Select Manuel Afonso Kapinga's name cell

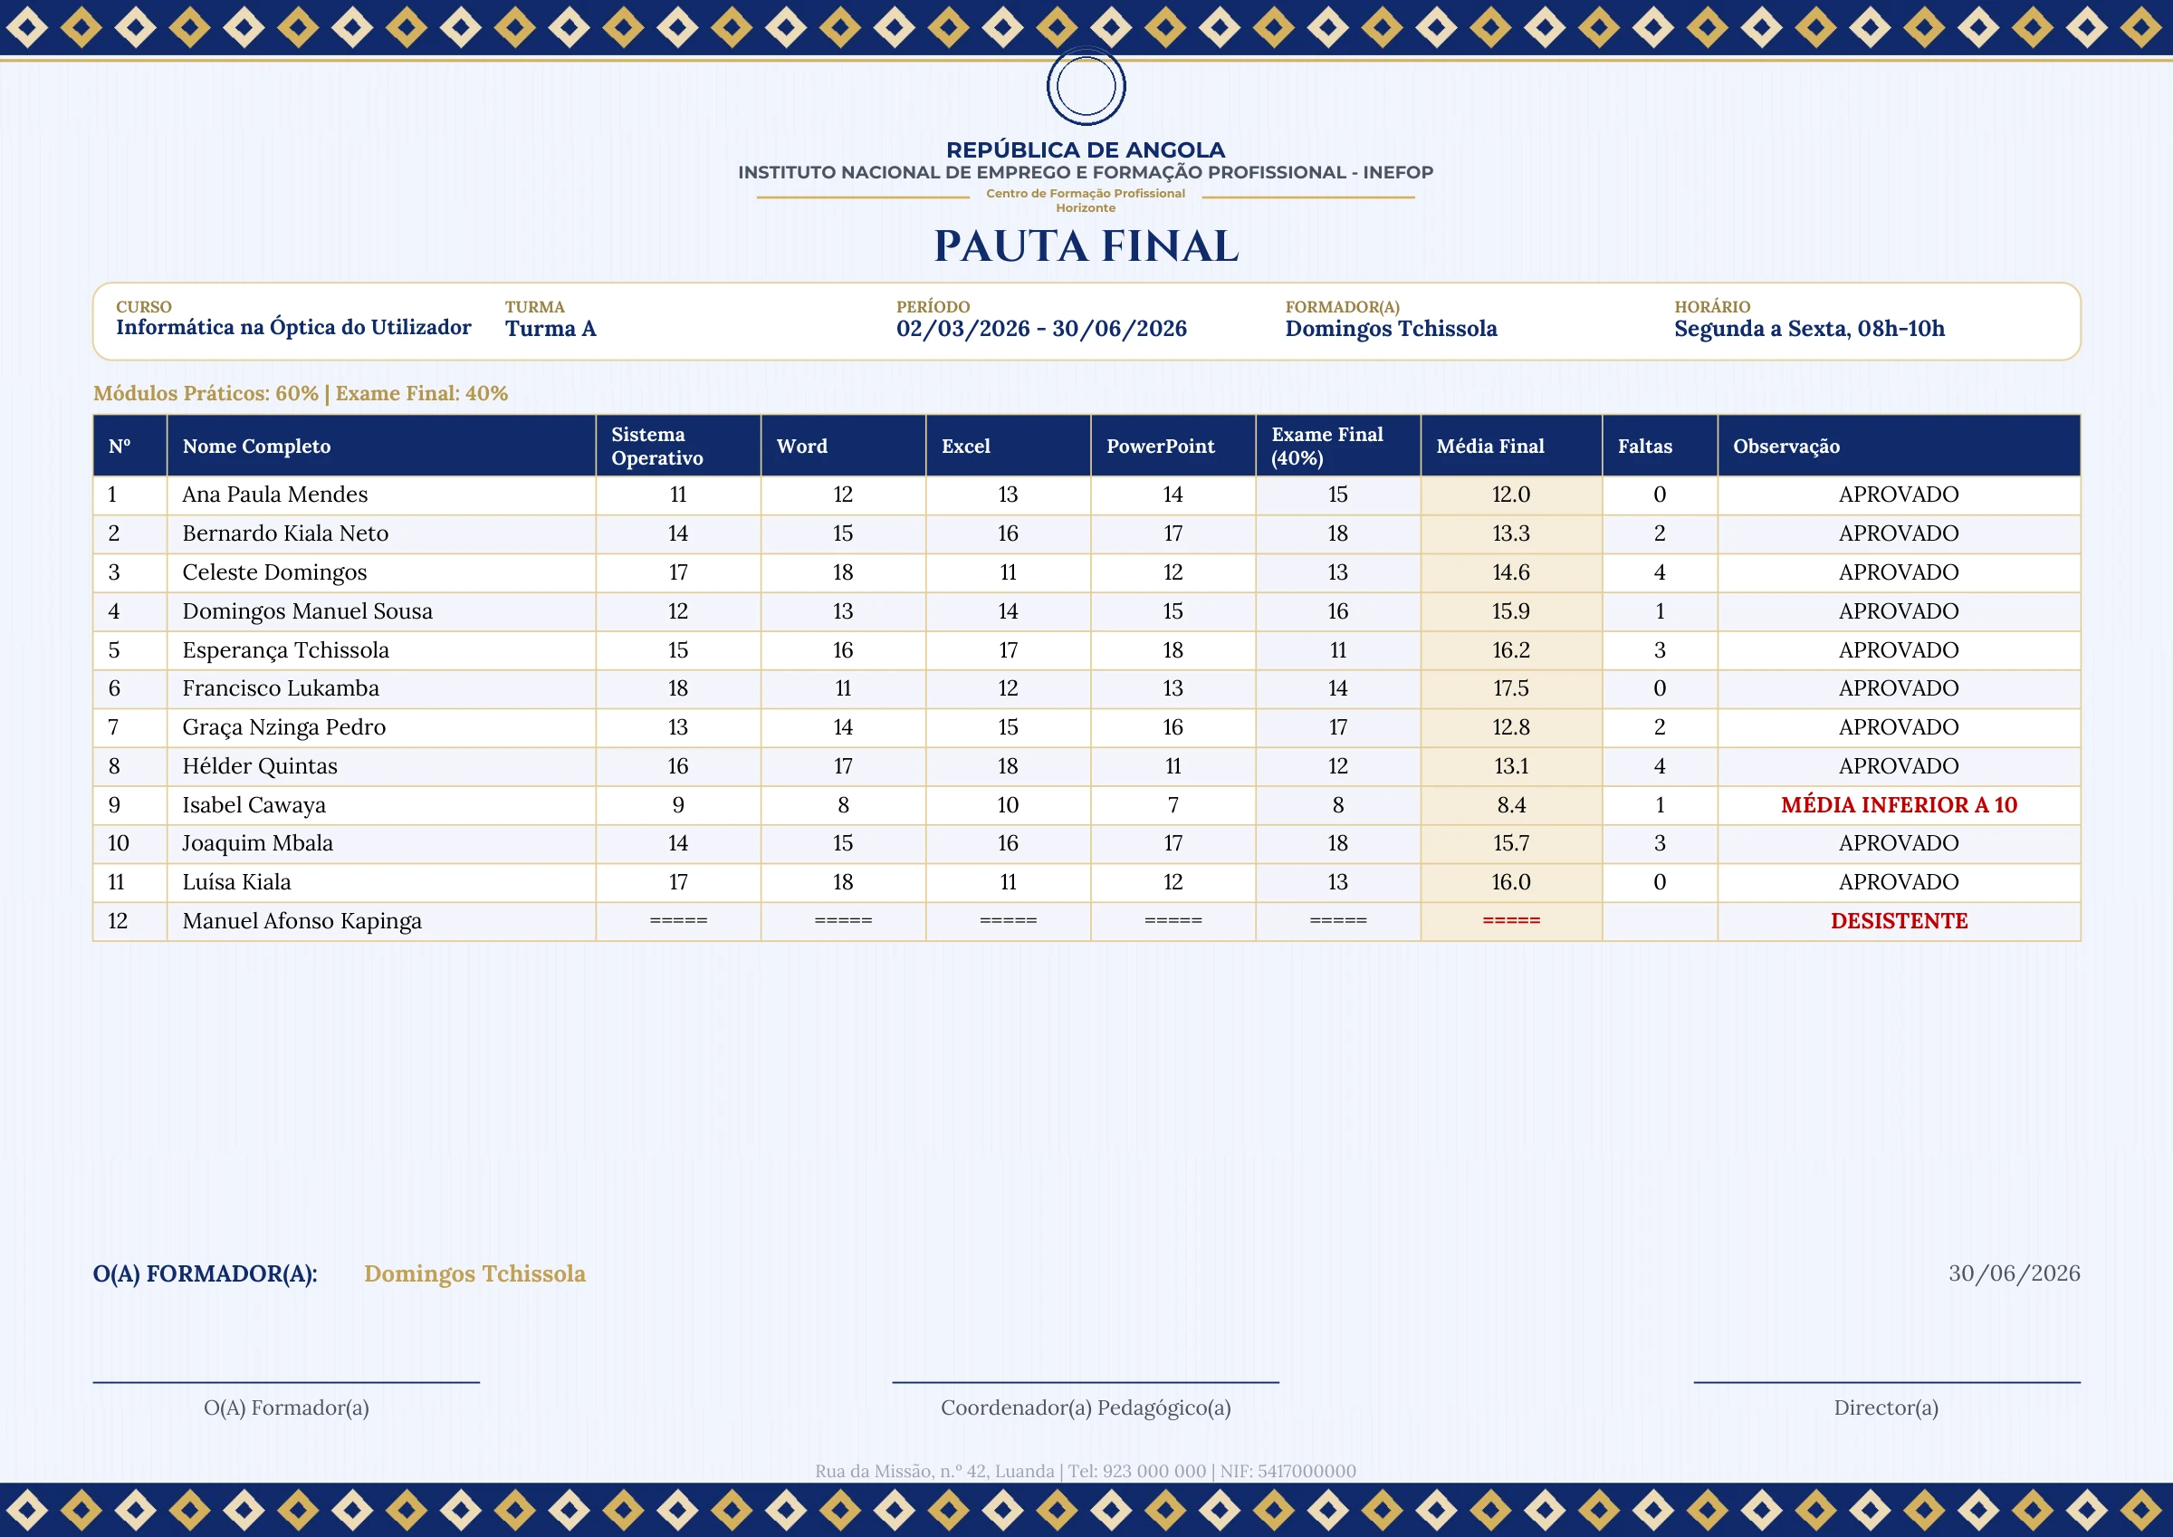[381, 921]
